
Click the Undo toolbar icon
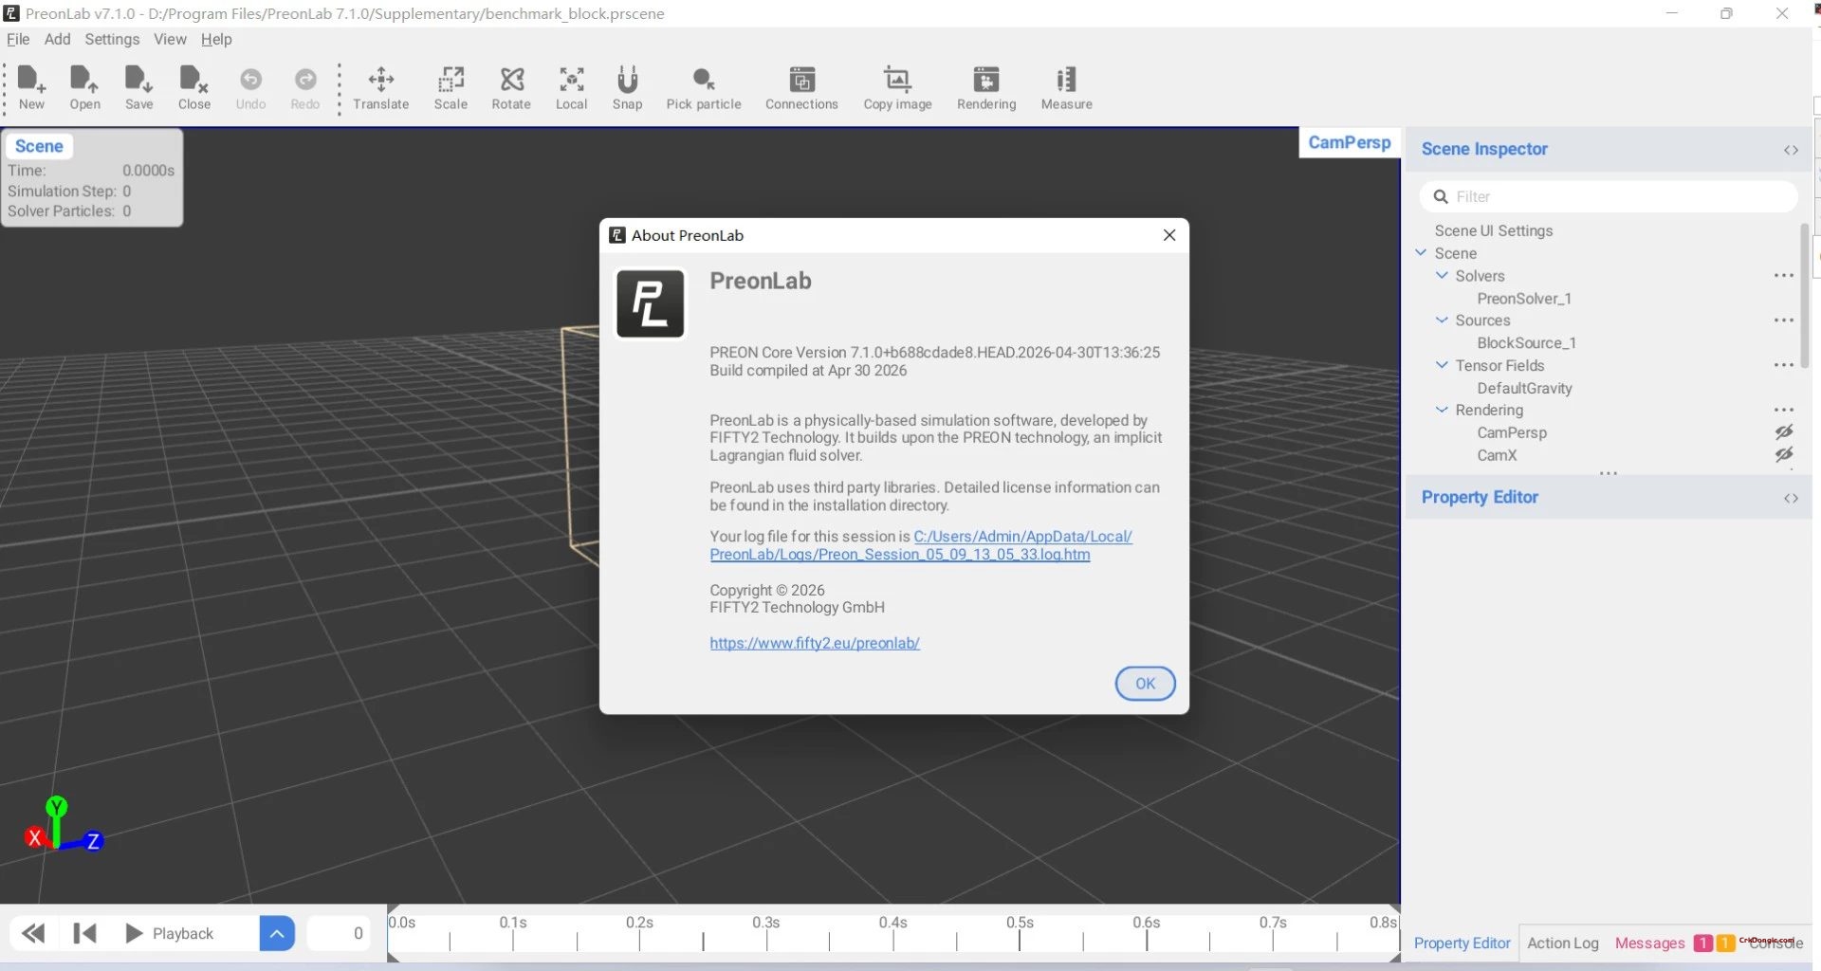[250, 88]
